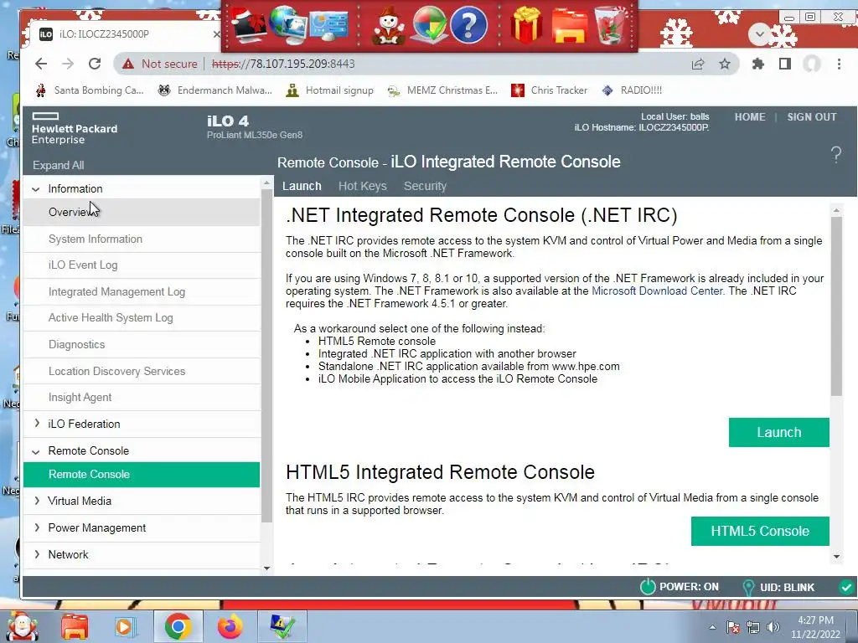
Task: Open the Chrome profile avatar
Action: tap(812, 64)
